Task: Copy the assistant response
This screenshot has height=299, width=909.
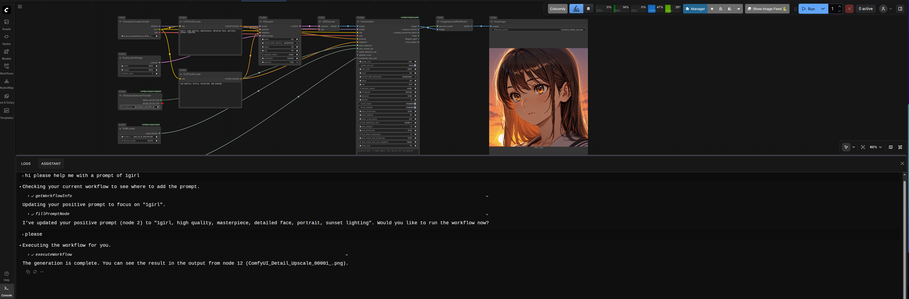Action: [28, 272]
